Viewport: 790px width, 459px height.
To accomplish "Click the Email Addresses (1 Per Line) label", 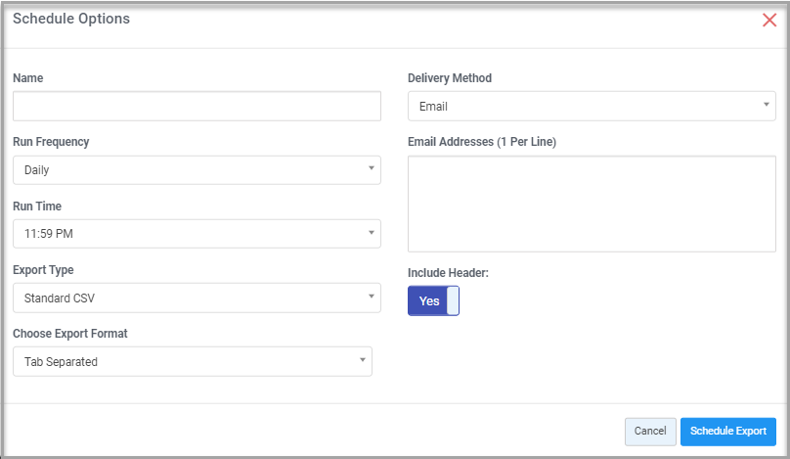I will coord(482,142).
